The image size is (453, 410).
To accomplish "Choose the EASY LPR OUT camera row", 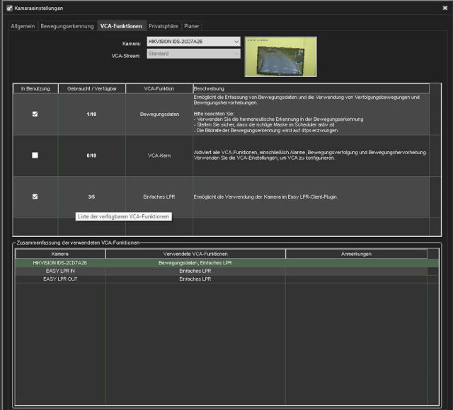I will click(x=60, y=279).
